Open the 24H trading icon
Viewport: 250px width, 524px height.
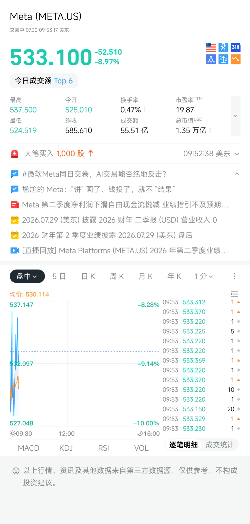pos(235,47)
